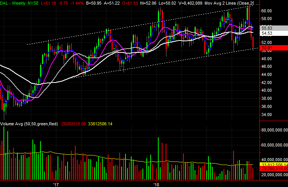Click the '18 year label on time axis
288x187 pixels.
[156, 184]
